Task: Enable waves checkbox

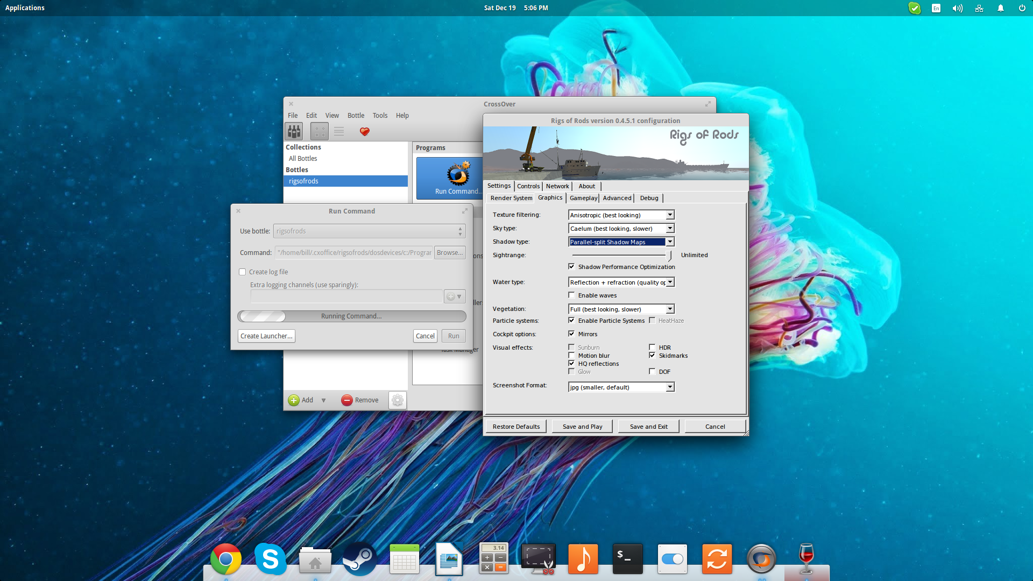Action: (x=571, y=295)
